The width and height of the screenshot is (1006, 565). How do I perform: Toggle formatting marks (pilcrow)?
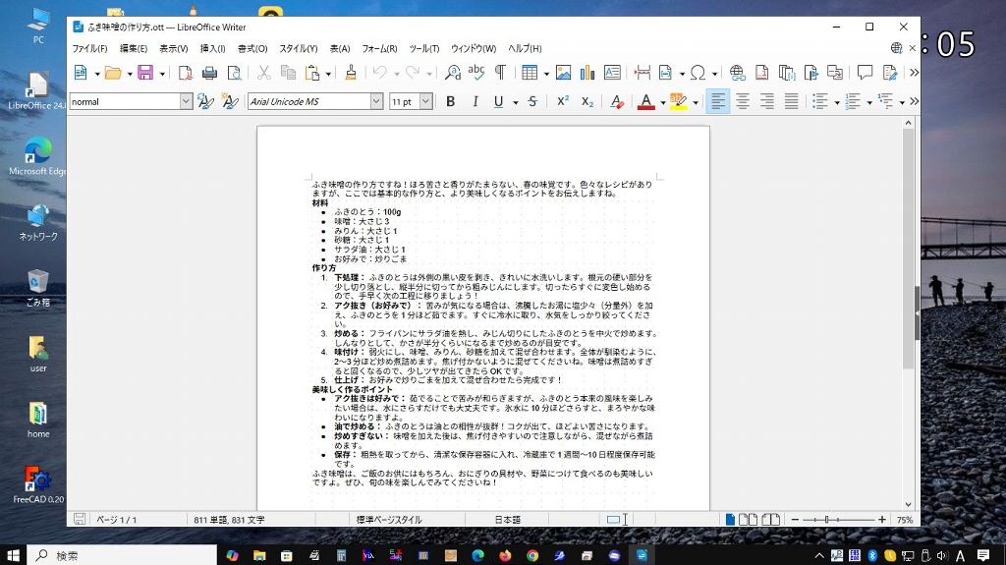500,73
